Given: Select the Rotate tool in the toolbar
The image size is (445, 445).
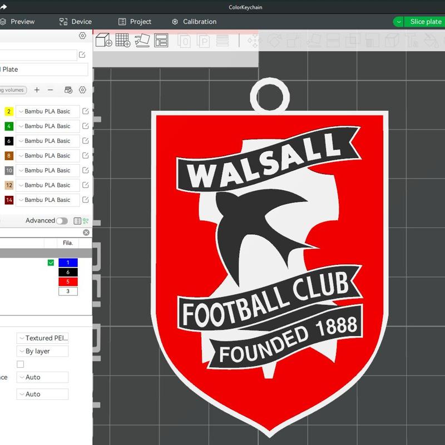Looking at the screenshot, I should click(274, 41).
